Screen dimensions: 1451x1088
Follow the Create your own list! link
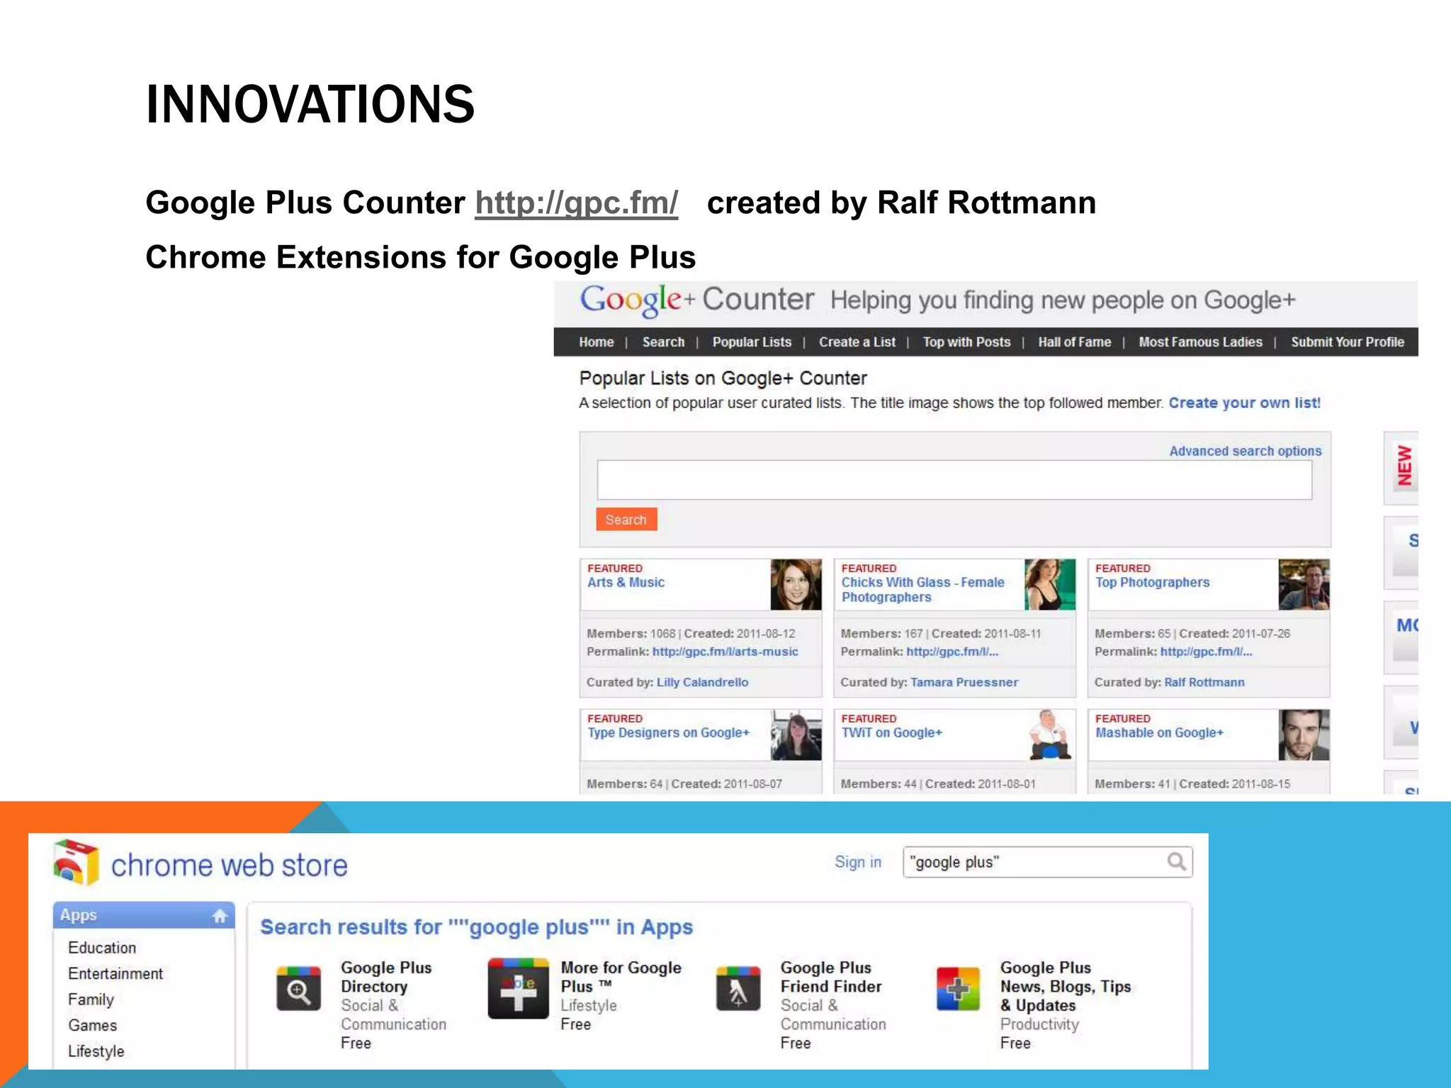(x=1244, y=403)
